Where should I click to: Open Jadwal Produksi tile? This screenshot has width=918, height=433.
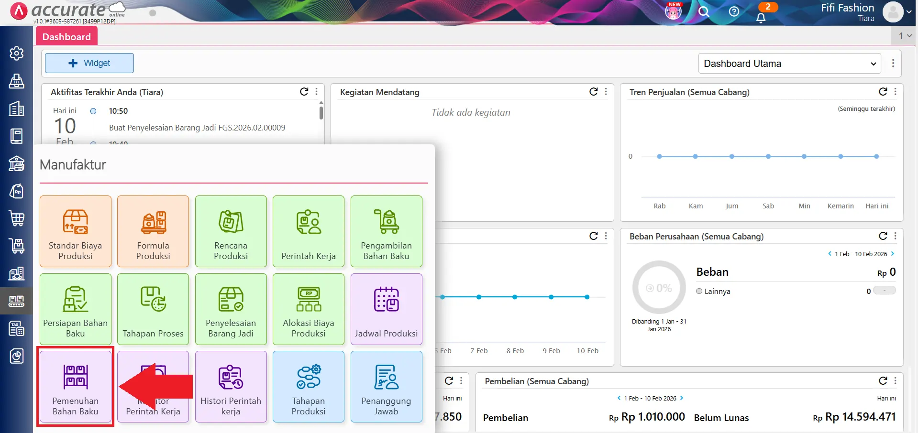tap(386, 309)
